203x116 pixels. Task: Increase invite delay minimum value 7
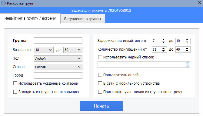click(164, 39)
